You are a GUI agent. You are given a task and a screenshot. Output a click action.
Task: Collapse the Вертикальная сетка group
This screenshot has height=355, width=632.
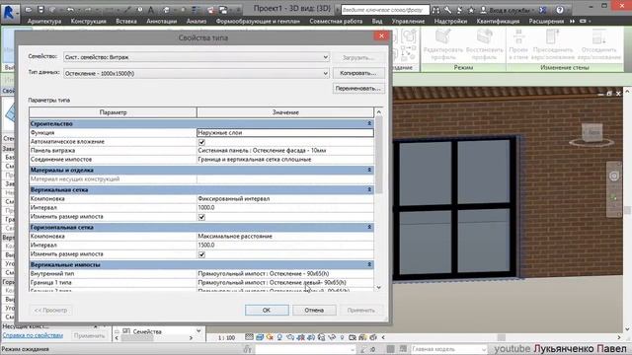tap(368, 189)
